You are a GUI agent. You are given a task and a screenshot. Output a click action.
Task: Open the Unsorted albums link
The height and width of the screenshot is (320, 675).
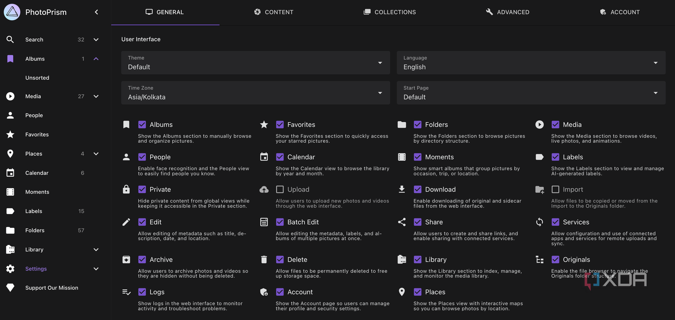coord(37,78)
